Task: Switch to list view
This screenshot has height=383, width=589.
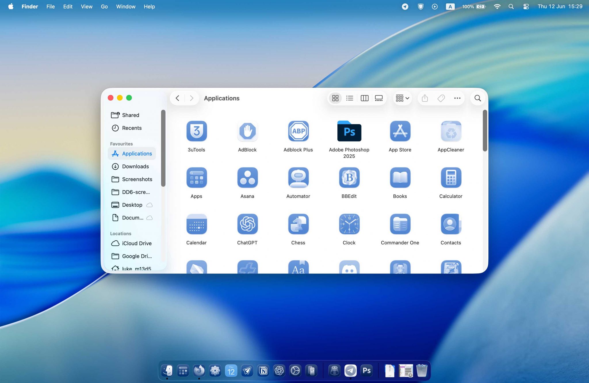Action: [x=349, y=98]
